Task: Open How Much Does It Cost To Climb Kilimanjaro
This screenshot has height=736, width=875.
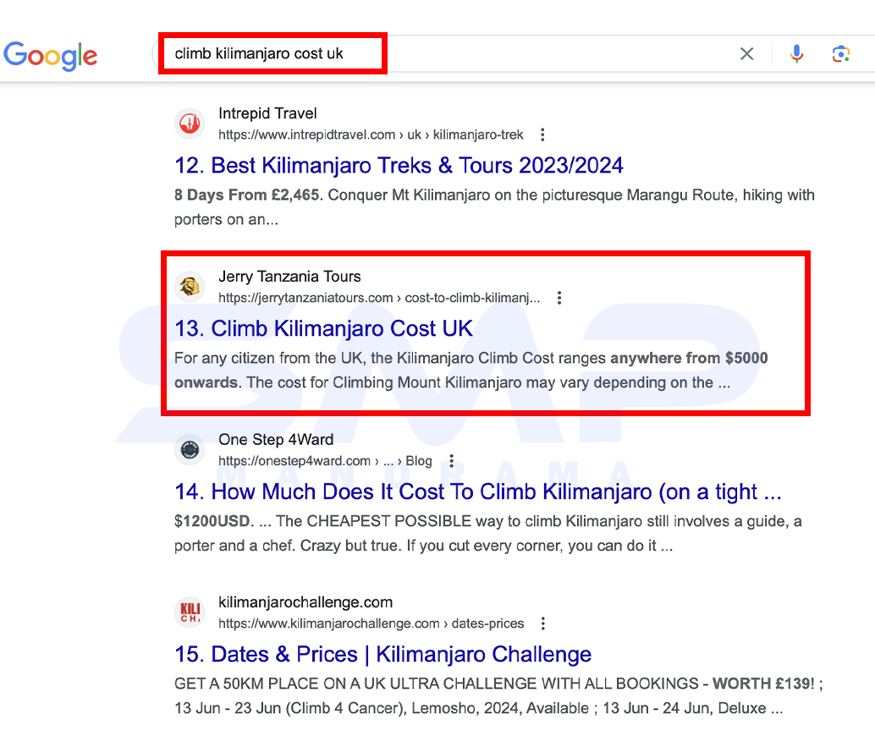Action: pyautogui.click(x=477, y=492)
